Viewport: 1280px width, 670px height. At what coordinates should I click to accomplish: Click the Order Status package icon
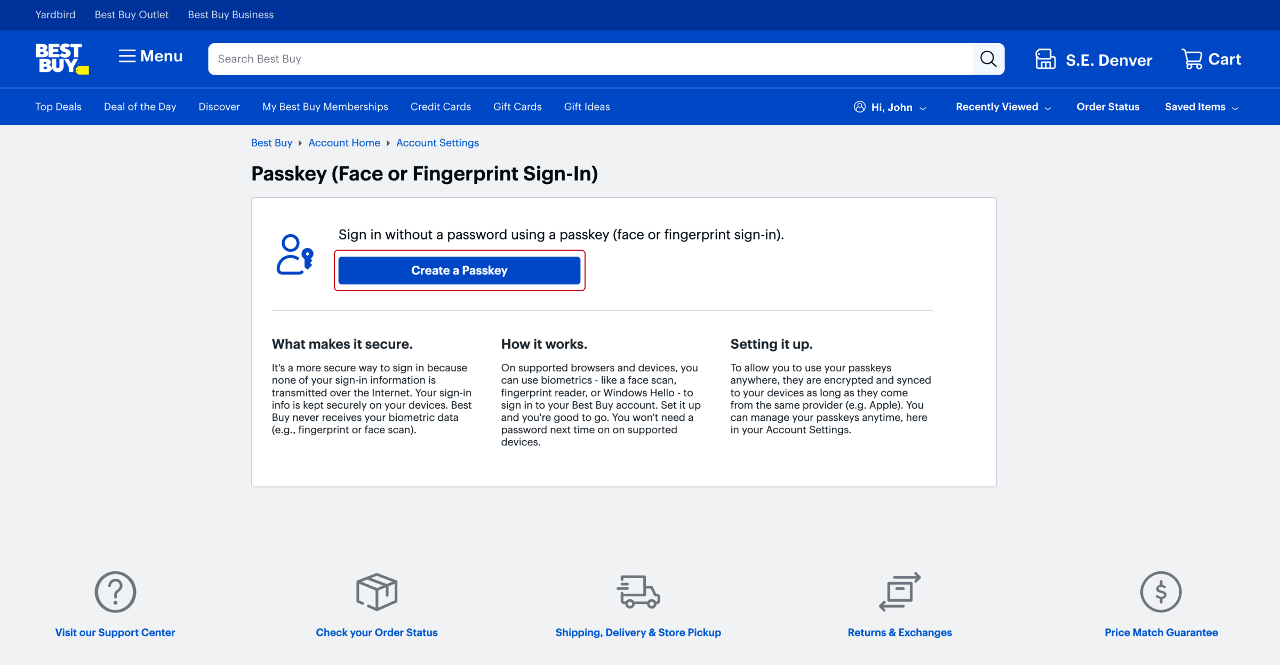click(x=377, y=591)
